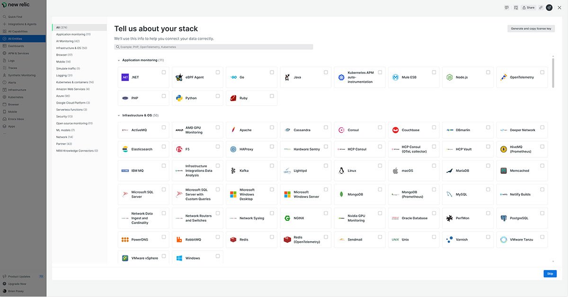Select the All (374) category
The height and width of the screenshot is (297, 568).
coord(80,27)
